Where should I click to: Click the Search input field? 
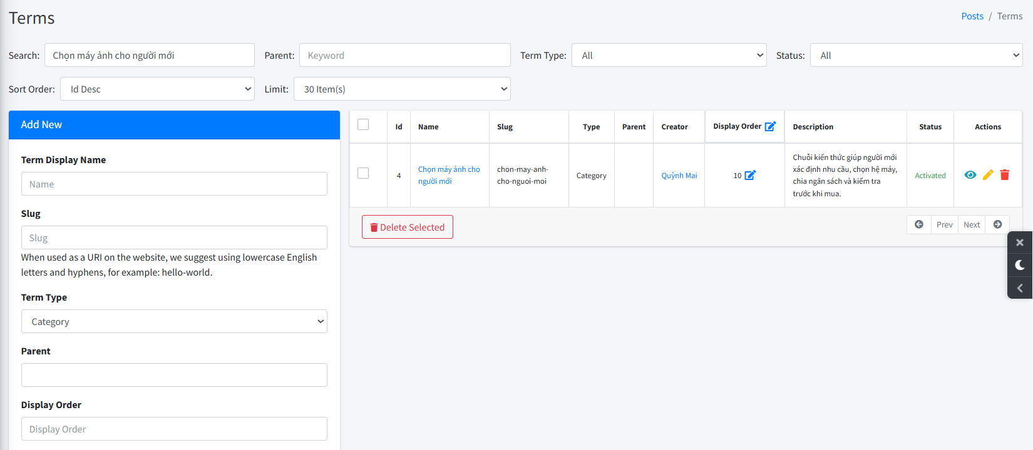tap(150, 55)
